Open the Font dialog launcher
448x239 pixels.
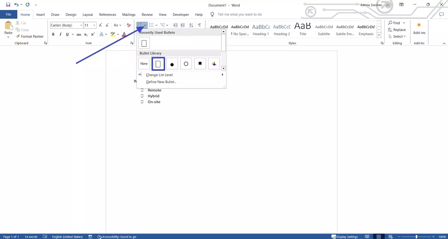132,43
